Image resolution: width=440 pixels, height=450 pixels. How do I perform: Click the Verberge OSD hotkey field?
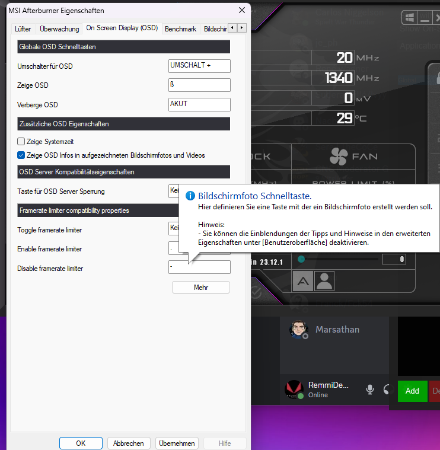(199, 104)
